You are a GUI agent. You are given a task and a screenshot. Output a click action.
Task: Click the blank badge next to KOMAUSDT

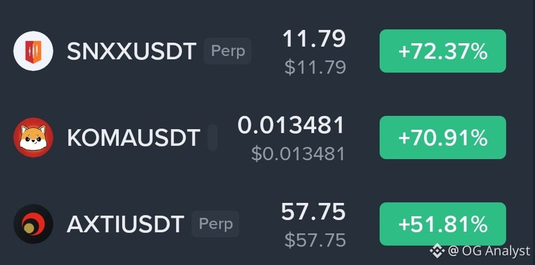click(x=213, y=137)
